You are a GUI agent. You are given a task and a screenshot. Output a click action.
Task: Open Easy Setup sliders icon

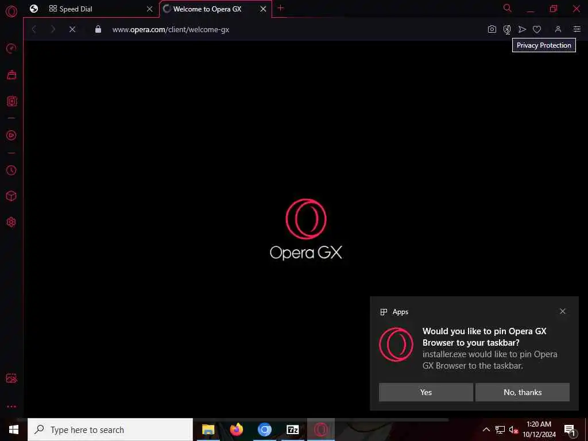point(577,29)
